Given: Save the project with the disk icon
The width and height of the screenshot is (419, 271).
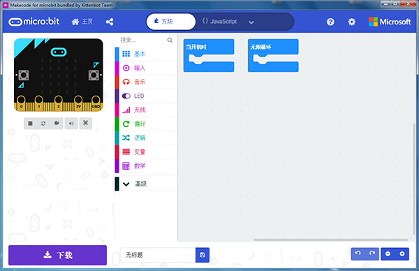Looking at the screenshot, I should pyautogui.click(x=203, y=255).
